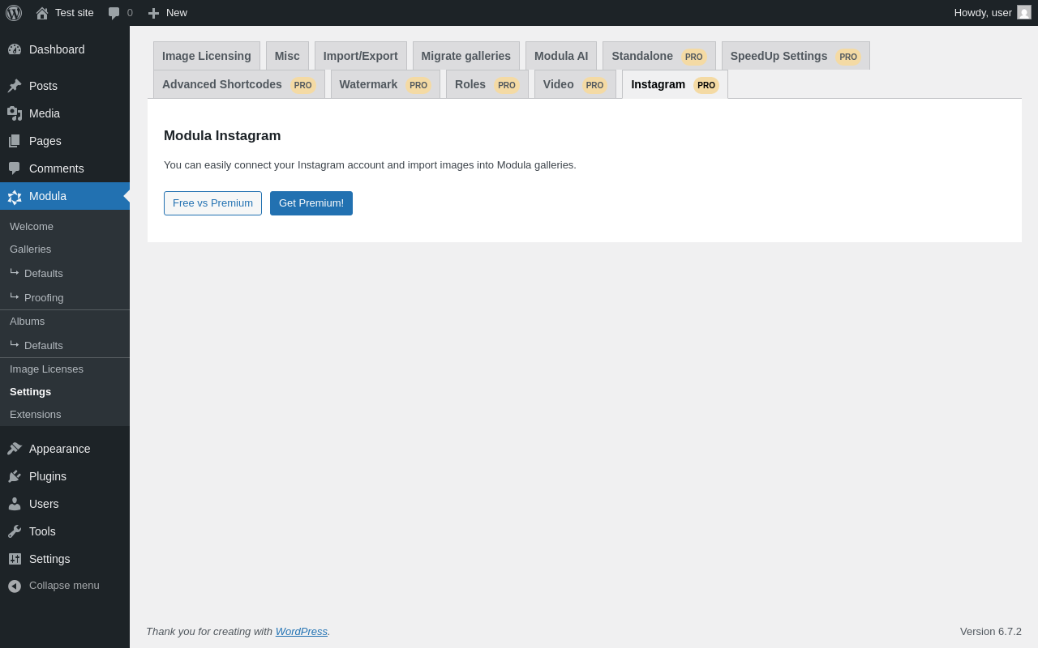
Task: Click the Version 6.7.2 text
Action: click(x=991, y=632)
